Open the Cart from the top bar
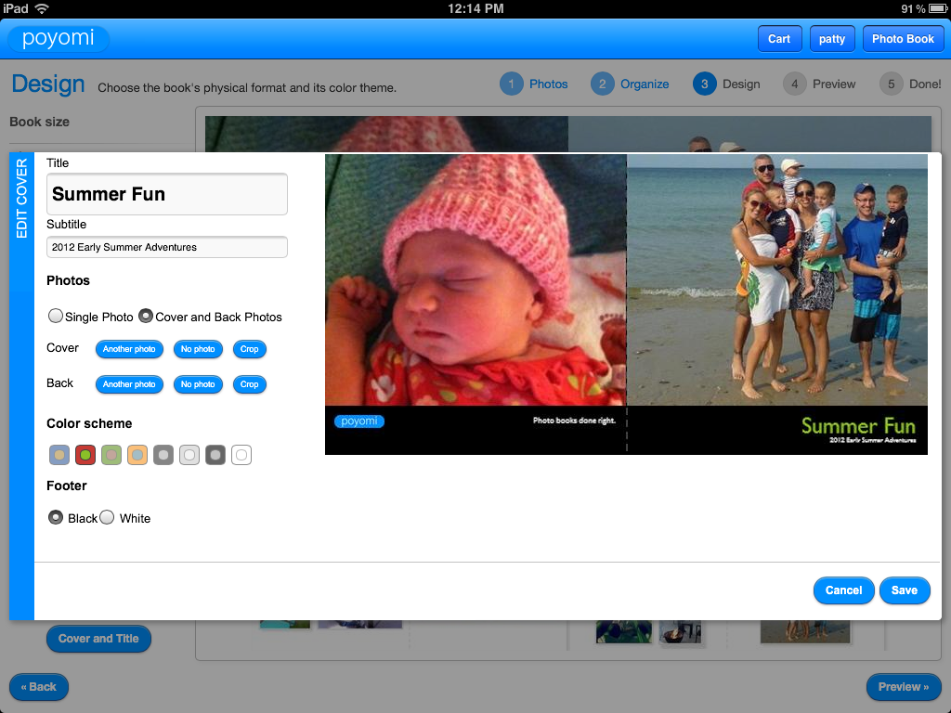The height and width of the screenshot is (713, 951). (779, 39)
